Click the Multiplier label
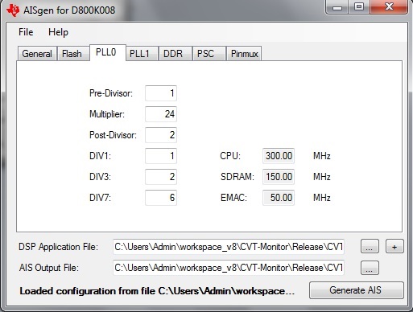 tap(107, 114)
